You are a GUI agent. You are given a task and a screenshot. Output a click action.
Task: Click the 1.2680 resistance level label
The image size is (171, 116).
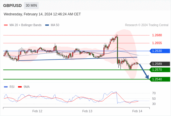tap(157, 35)
